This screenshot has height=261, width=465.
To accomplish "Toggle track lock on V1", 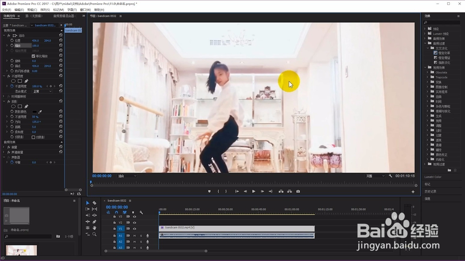I will coord(114,229).
